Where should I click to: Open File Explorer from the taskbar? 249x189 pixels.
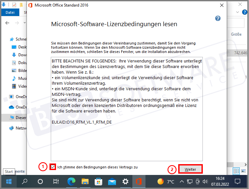(x=85, y=181)
